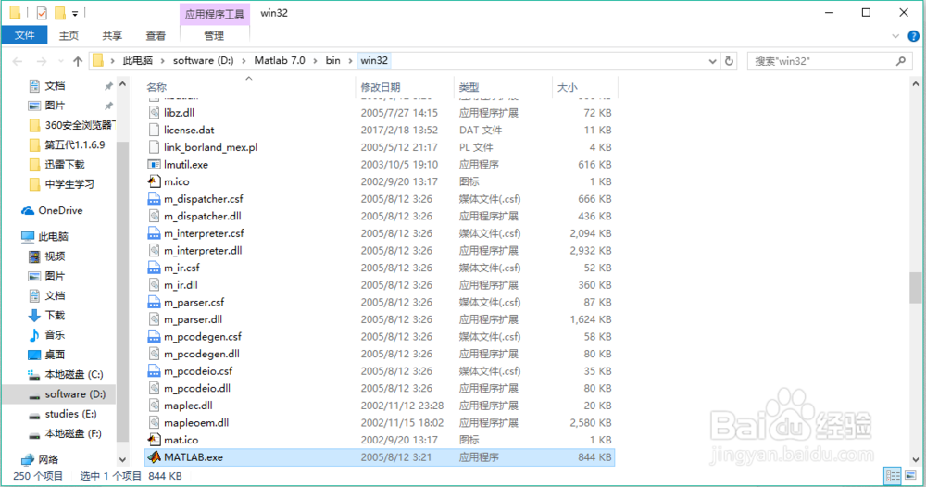Click 此电脑 in breadcrumb path
Viewport: 926px width, 487px height.
tap(138, 60)
